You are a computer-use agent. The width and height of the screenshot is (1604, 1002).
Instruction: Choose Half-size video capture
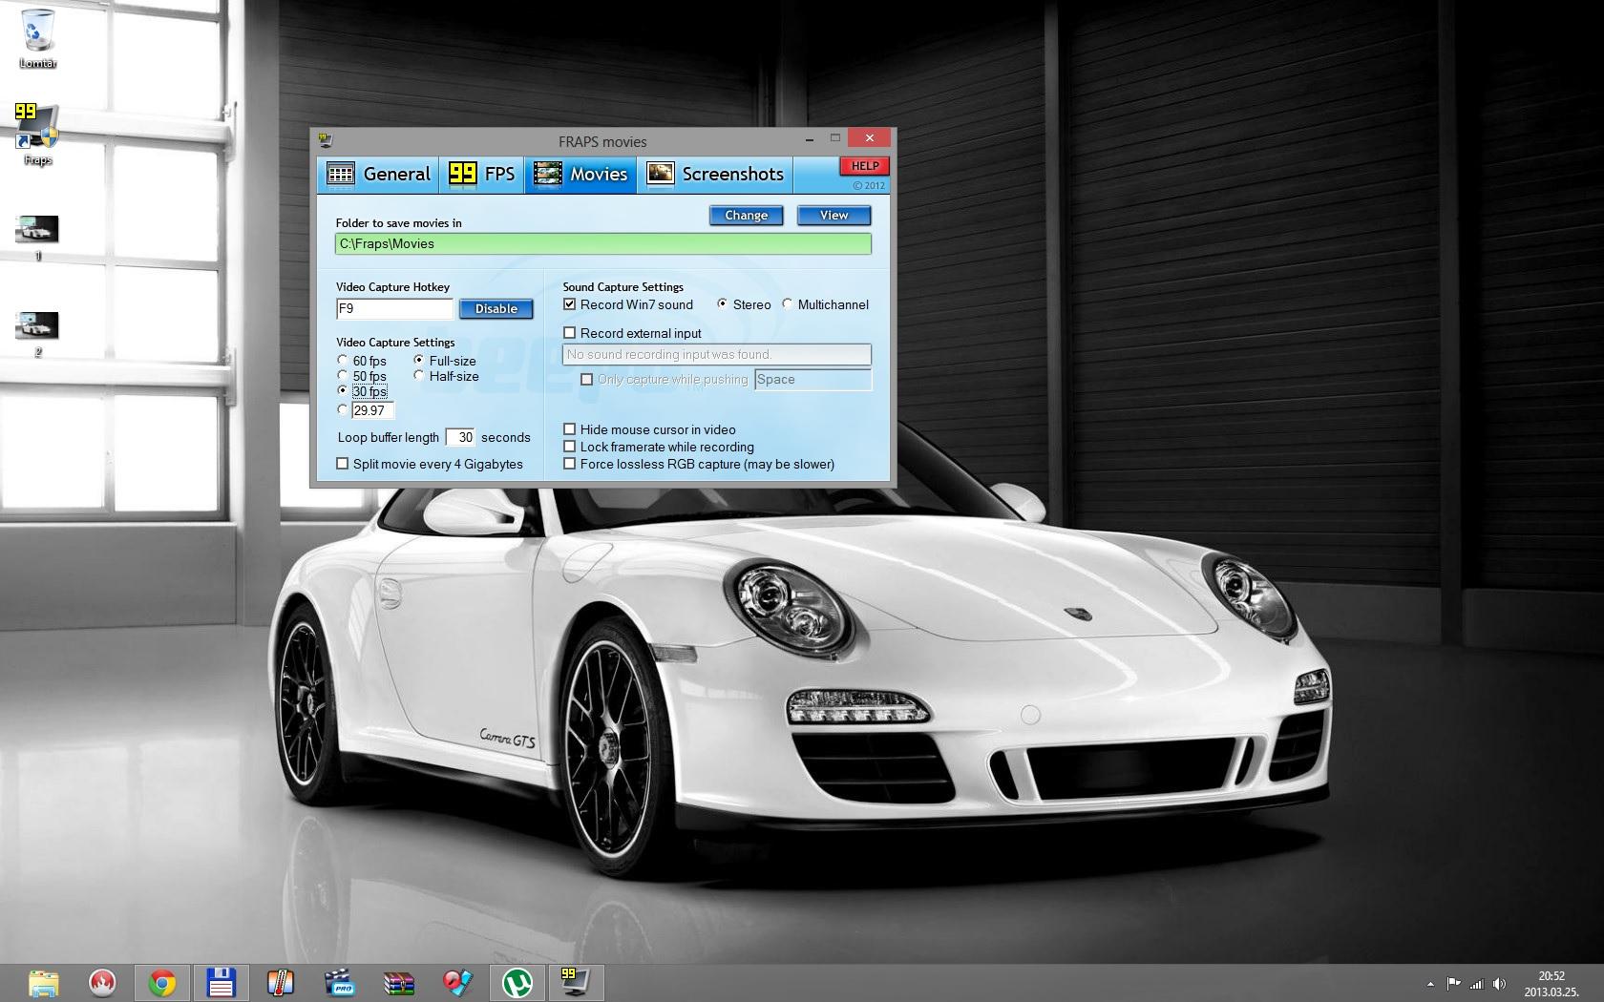[x=419, y=376]
